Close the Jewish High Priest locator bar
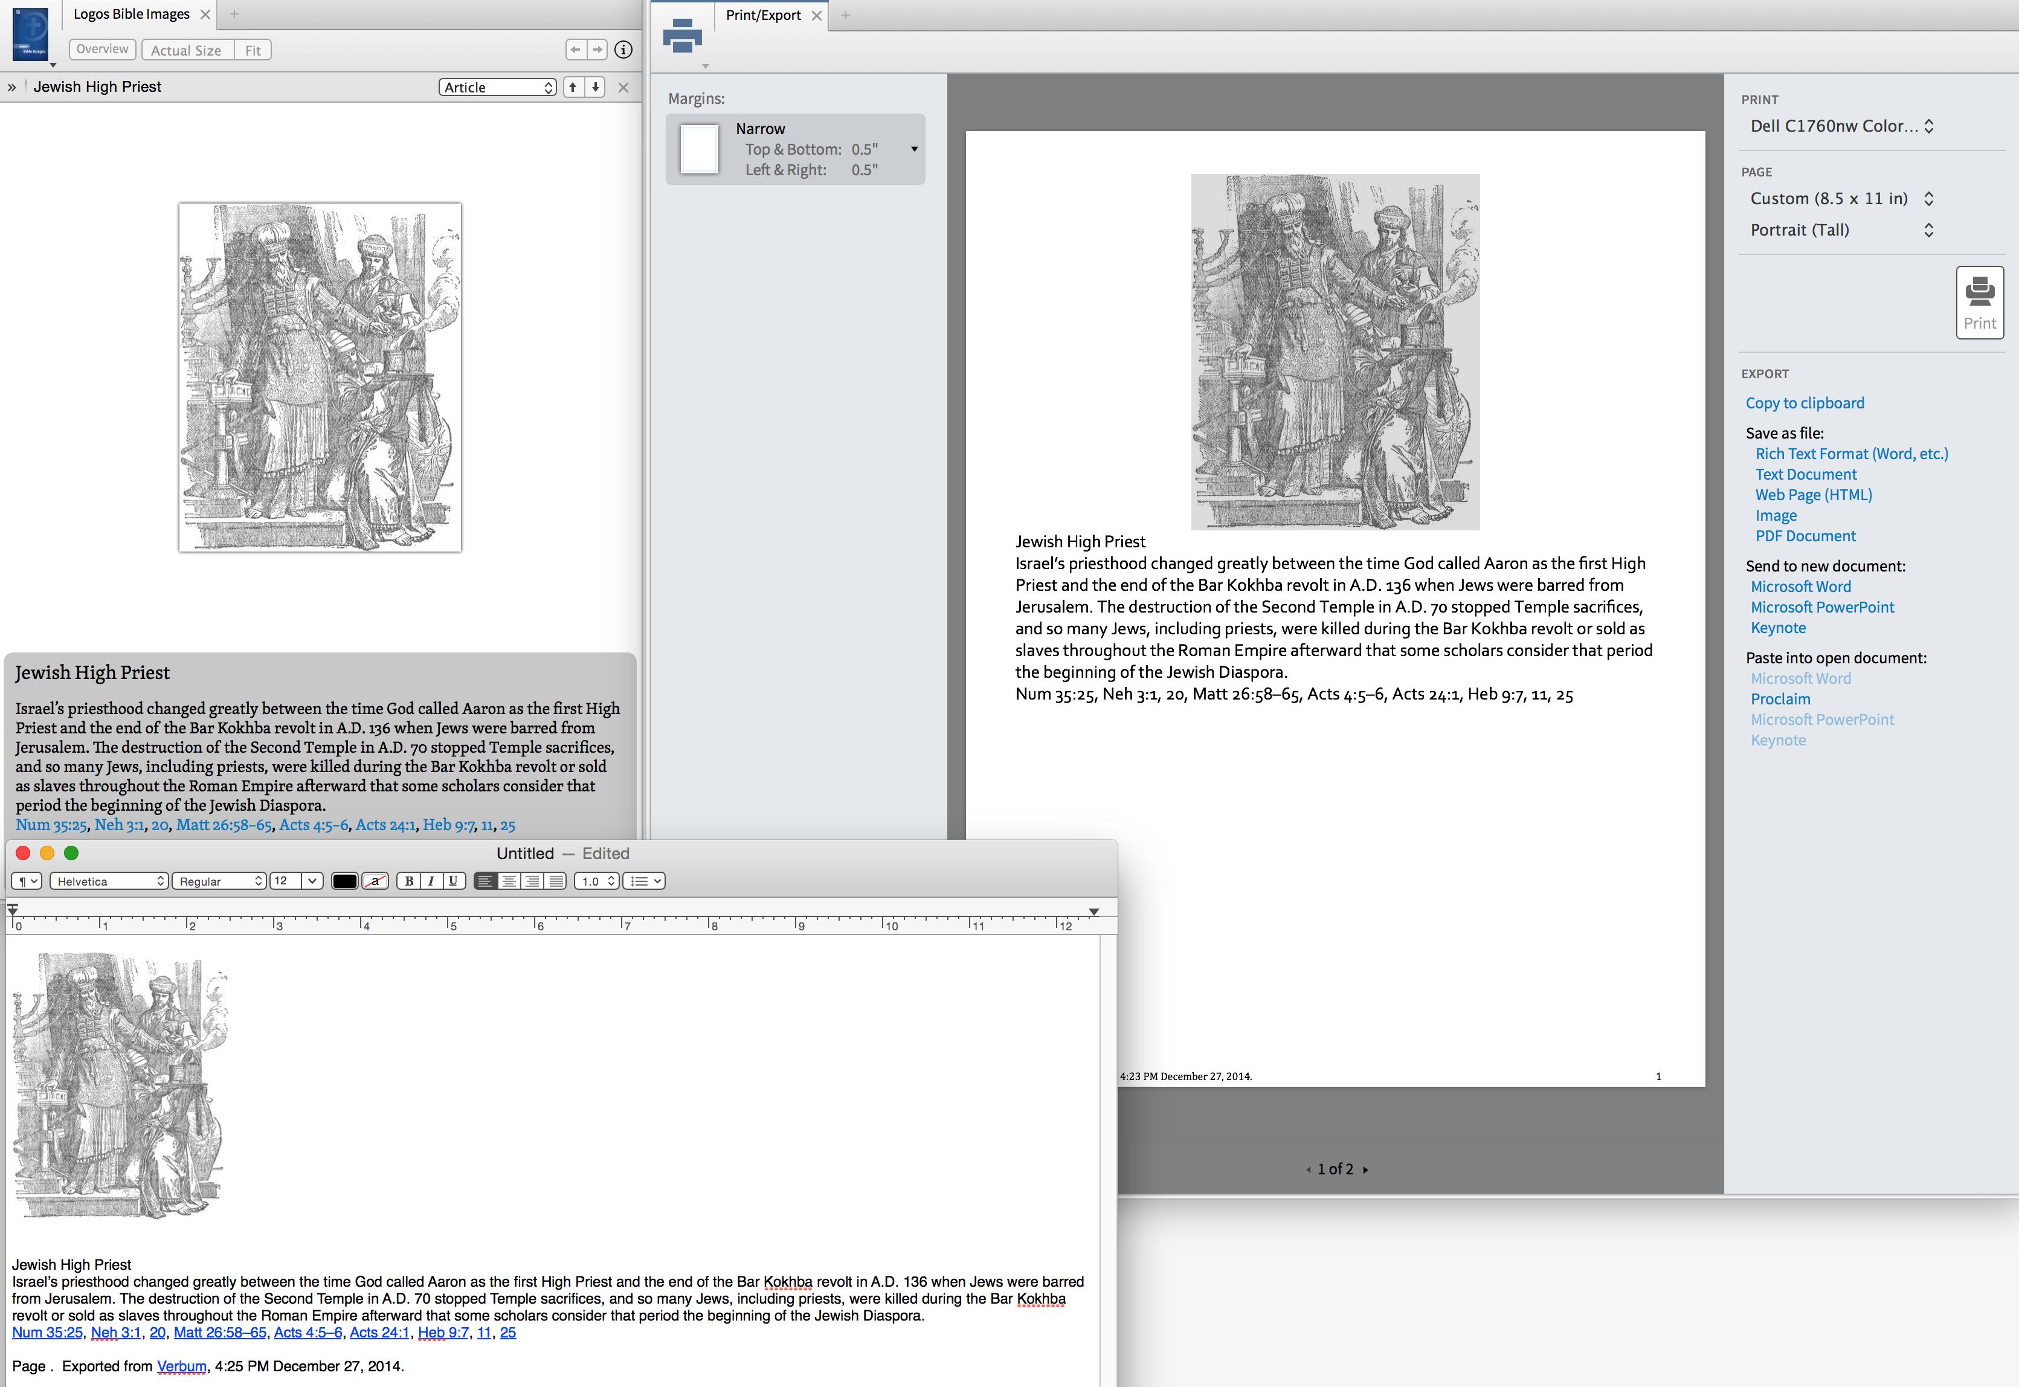The width and height of the screenshot is (2019, 1387). pyautogui.click(x=623, y=87)
